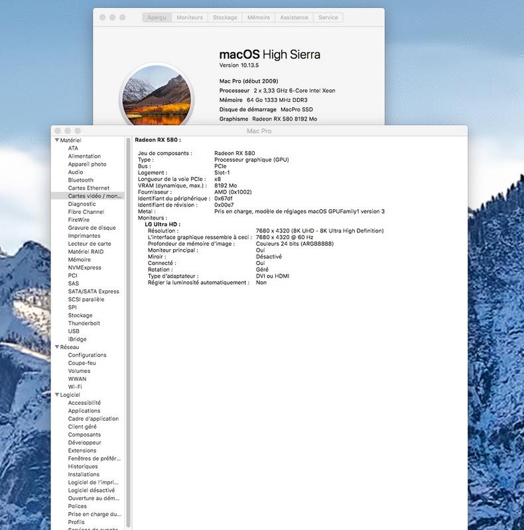Select Fenêtres de préfér… entry
Screen dimensions: 524x530
coord(94,458)
